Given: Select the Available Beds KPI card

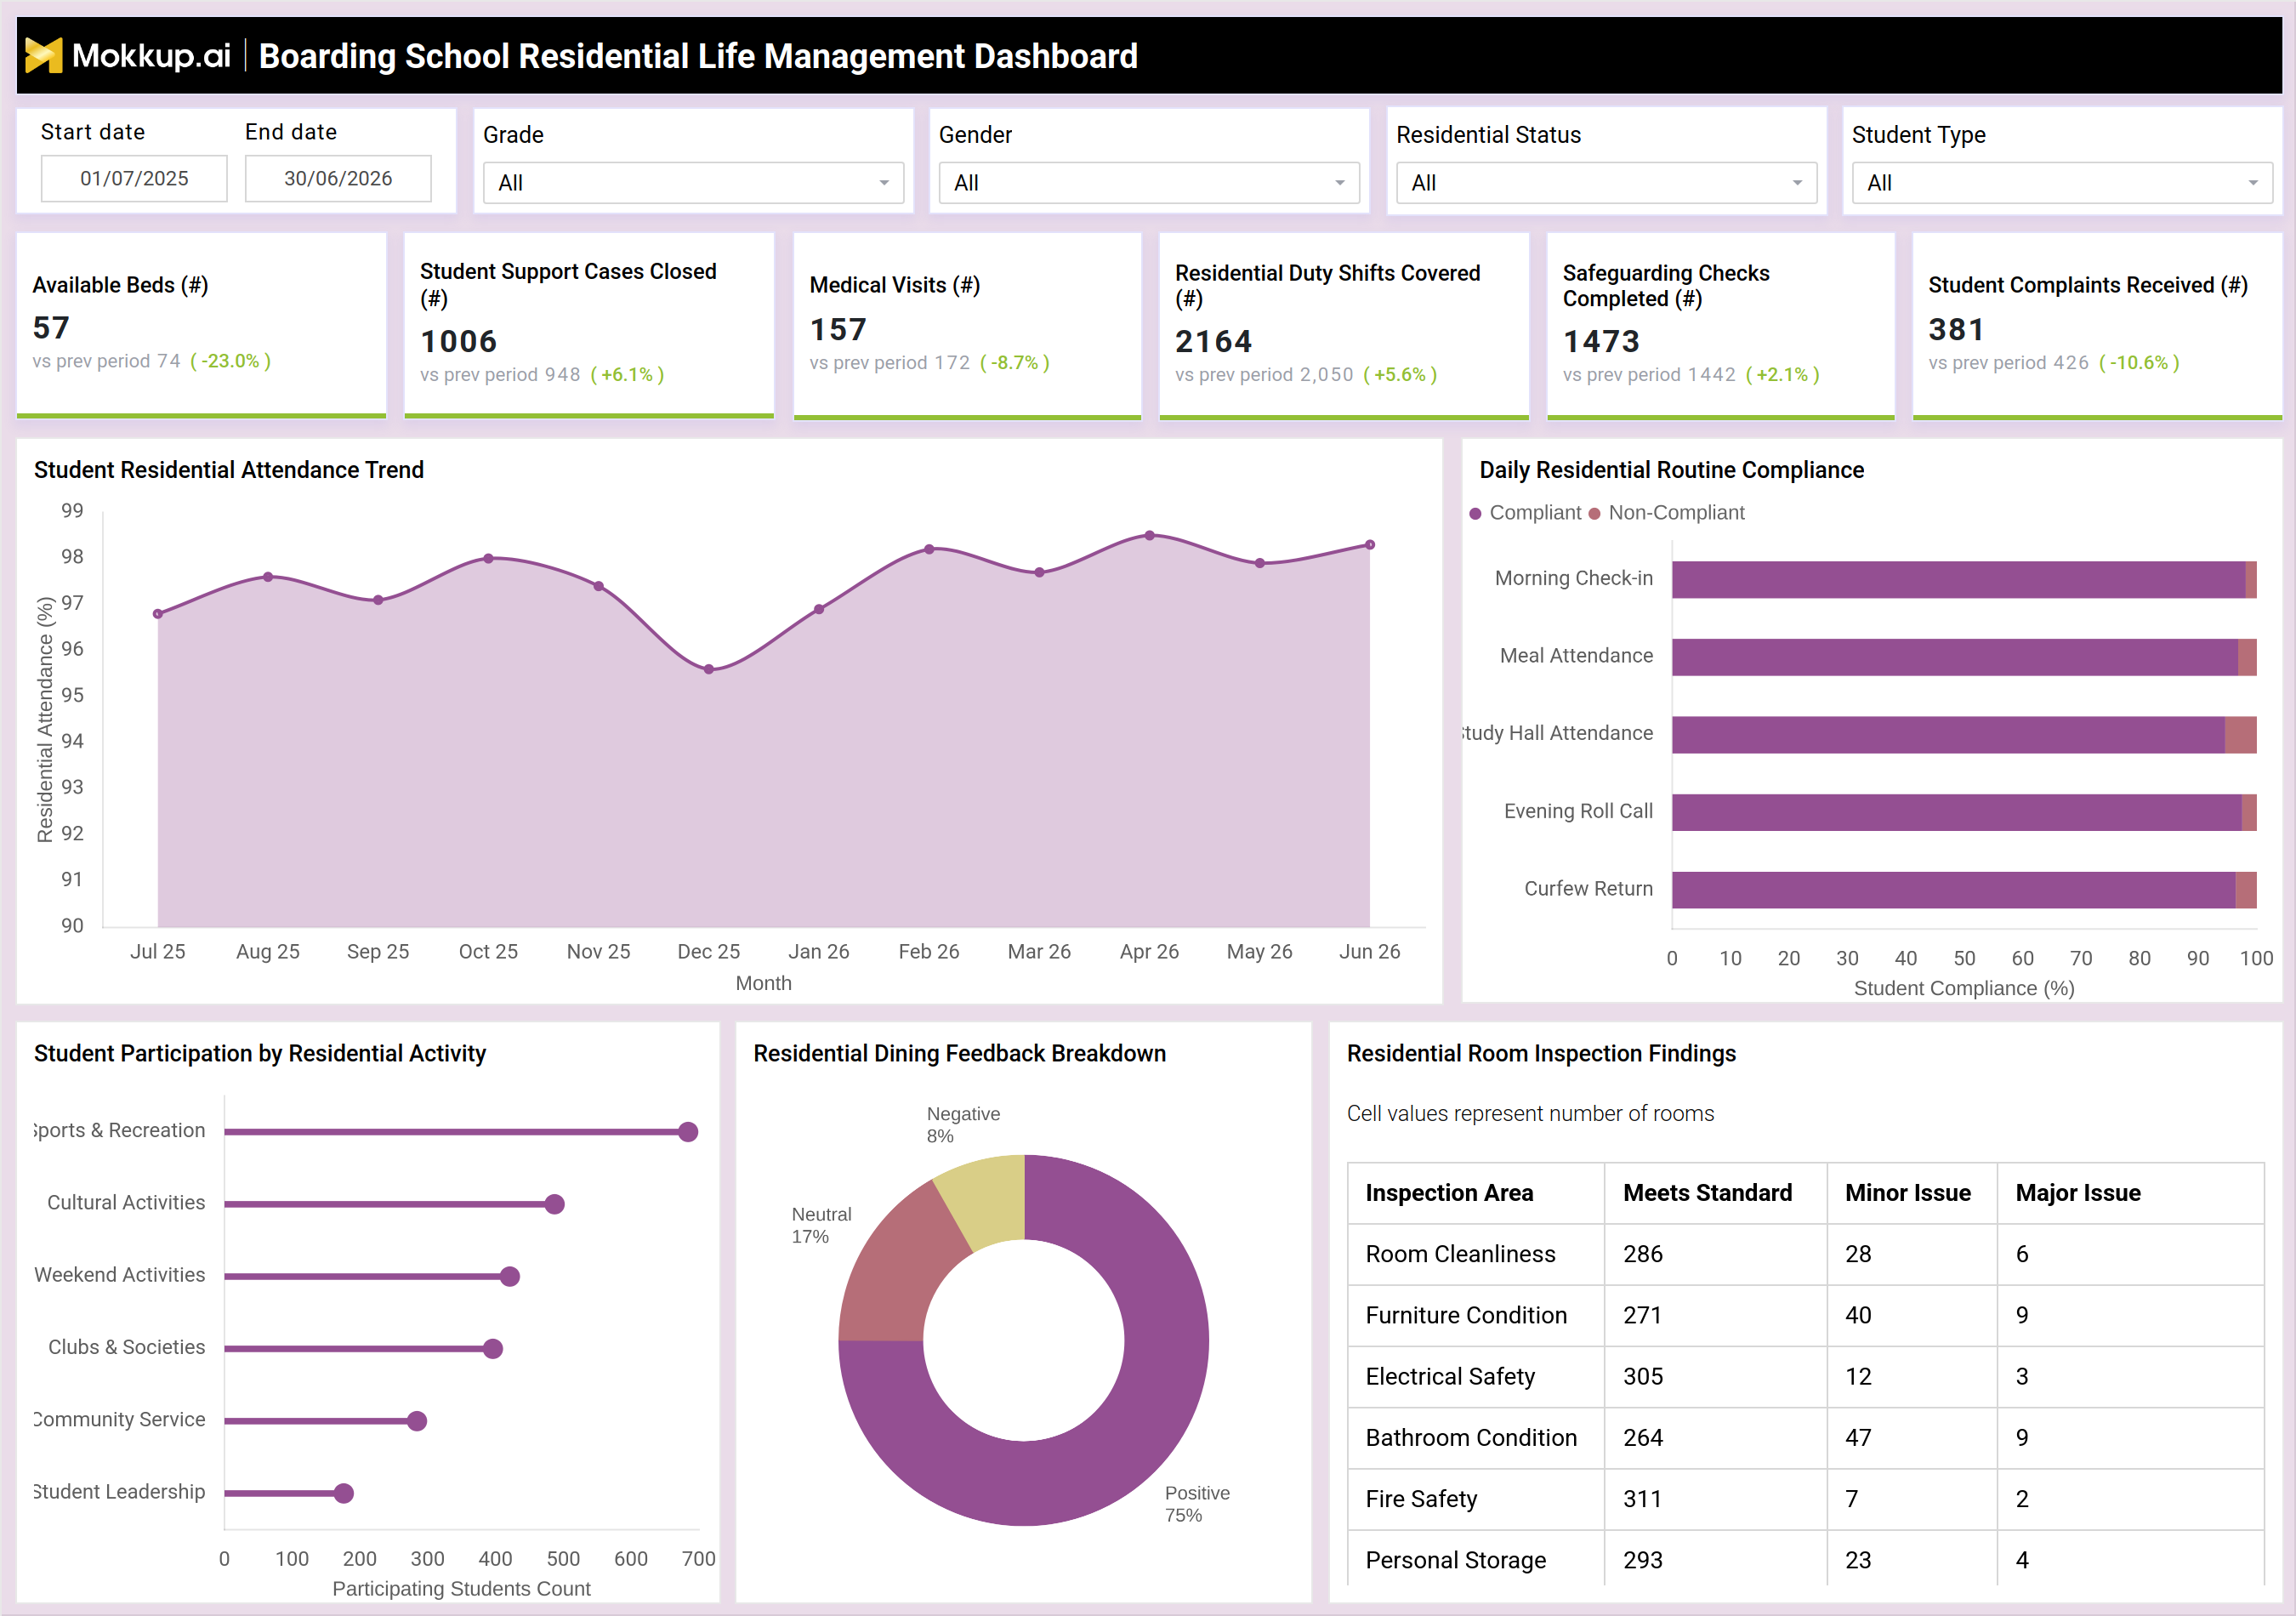Looking at the screenshot, I should tap(201, 325).
